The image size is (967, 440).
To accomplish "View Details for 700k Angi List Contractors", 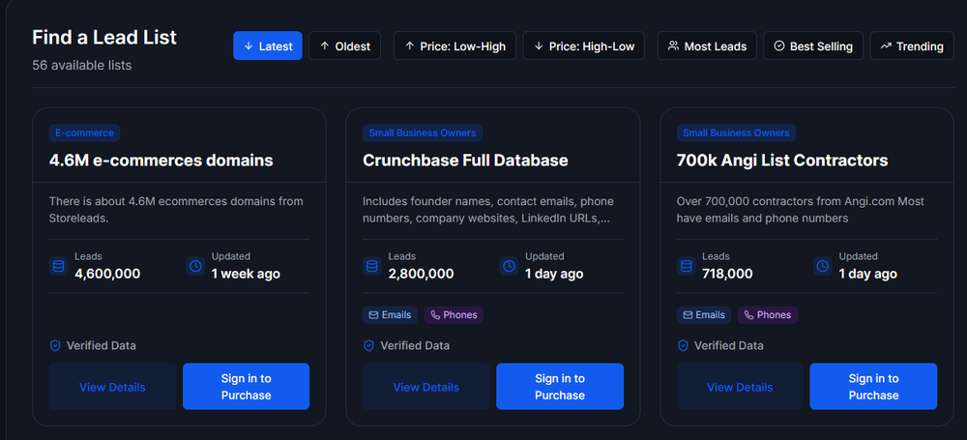I will (x=740, y=386).
